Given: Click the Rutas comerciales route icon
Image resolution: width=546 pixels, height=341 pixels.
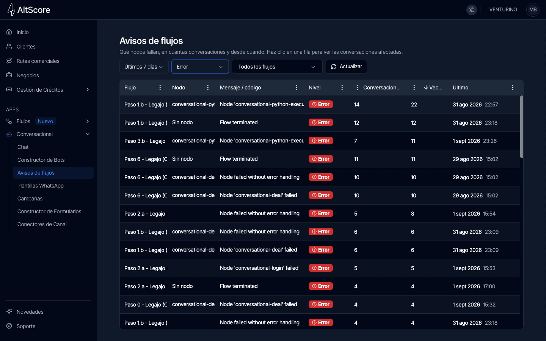Looking at the screenshot, I should tap(9, 61).
